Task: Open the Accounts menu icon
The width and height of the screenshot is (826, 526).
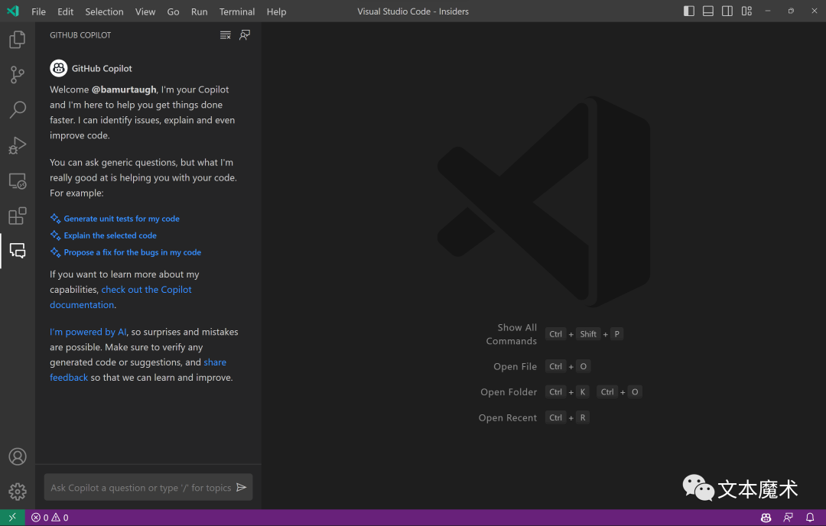Action: point(18,456)
